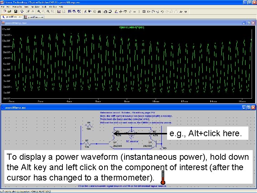The image size is (257, 193).
Task: Place a Ground symbol with the toolbar icon
Action: point(121,11)
